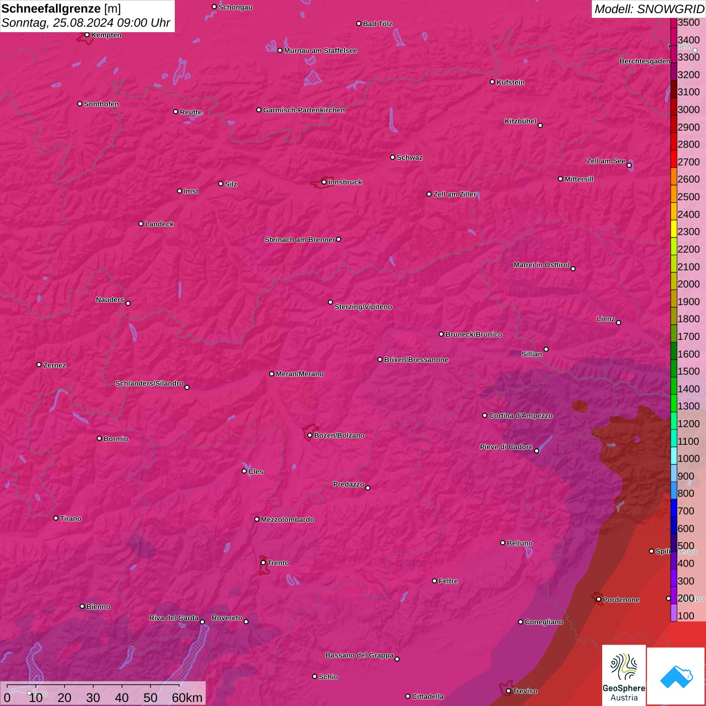Click the Lienz city marker

pos(619,322)
